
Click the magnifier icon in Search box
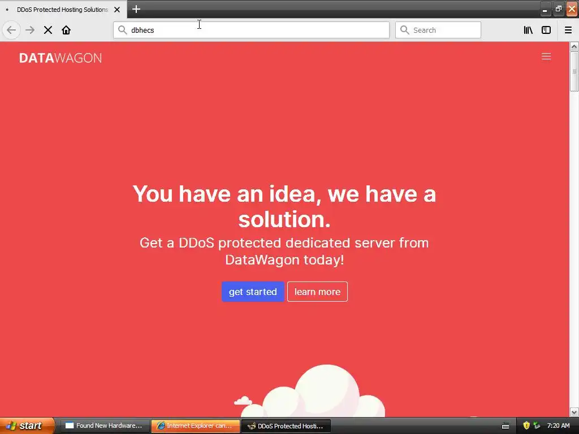(405, 30)
